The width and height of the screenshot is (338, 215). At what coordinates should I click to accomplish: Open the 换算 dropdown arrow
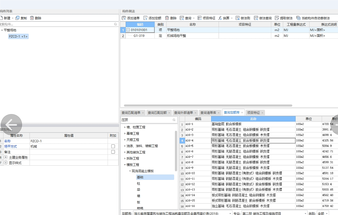pos(232,18)
